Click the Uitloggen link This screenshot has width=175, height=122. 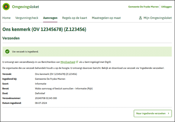tap(167, 7)
